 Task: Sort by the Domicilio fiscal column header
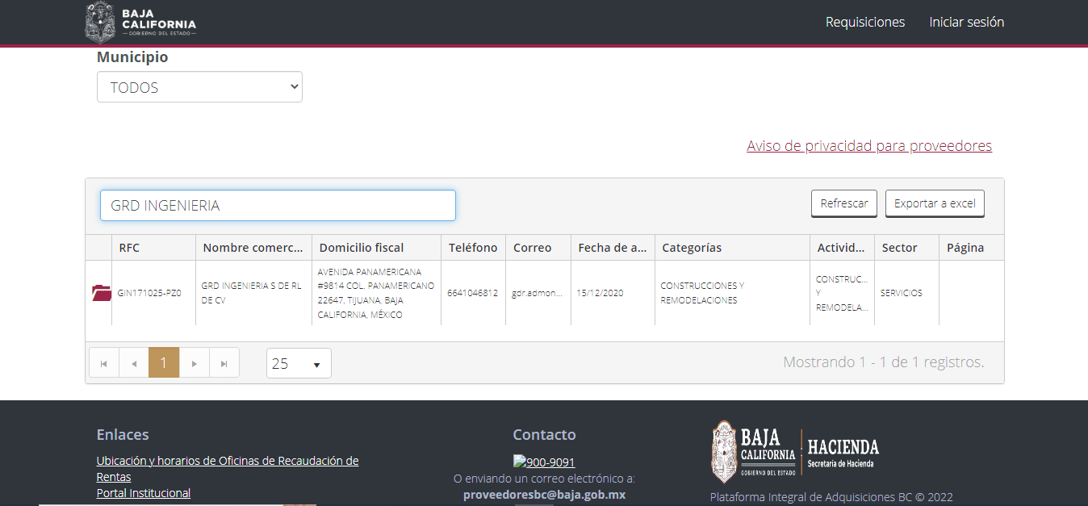[376, 248]
